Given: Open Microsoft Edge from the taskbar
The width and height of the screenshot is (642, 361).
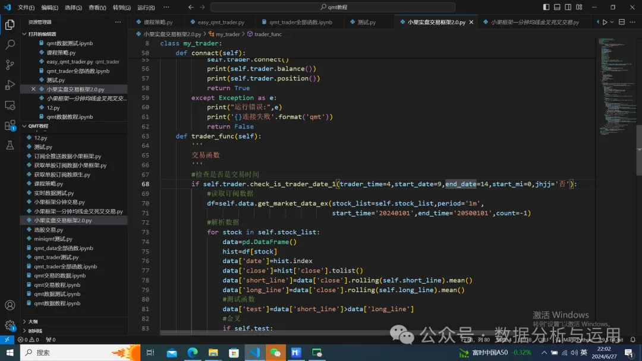Looking at the screenshot, I should pyautogui.click(x=193, y=353).
